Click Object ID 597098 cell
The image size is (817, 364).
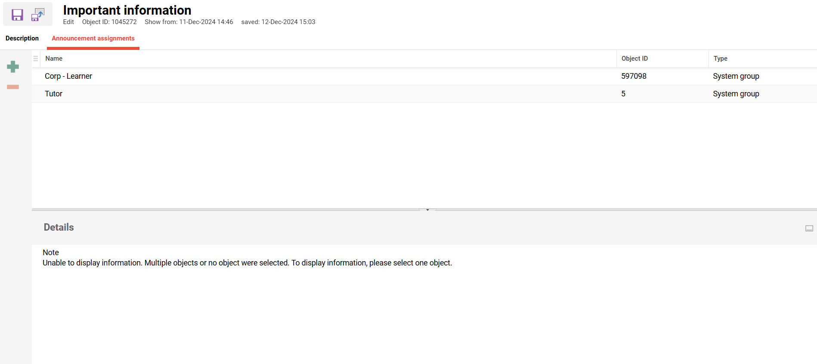[x=634, y=76]
